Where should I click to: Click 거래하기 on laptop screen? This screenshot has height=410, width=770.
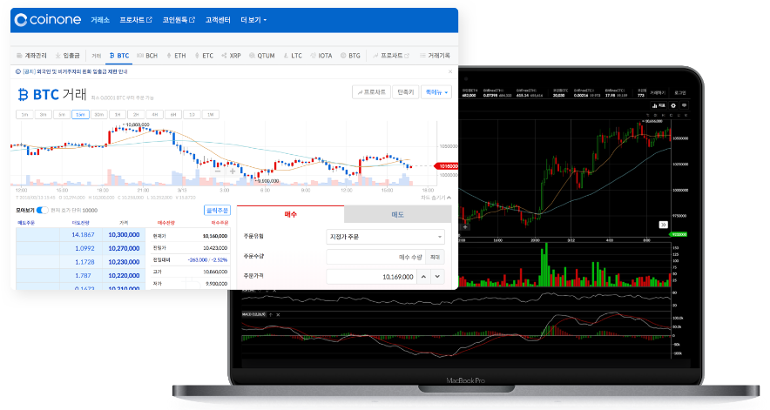coord(658,92)
